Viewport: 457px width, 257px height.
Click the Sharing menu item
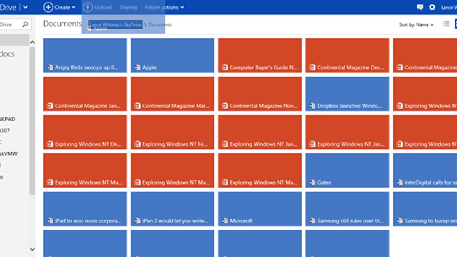coord(128,7)
